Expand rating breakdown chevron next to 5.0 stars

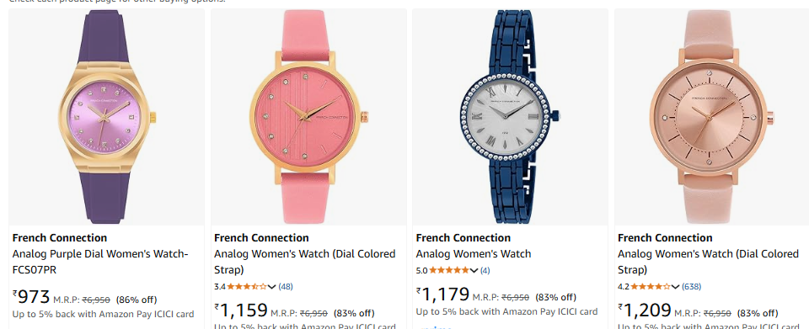tap(474, 270)
